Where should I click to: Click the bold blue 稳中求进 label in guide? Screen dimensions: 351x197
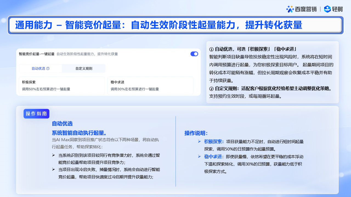(213, 157)
